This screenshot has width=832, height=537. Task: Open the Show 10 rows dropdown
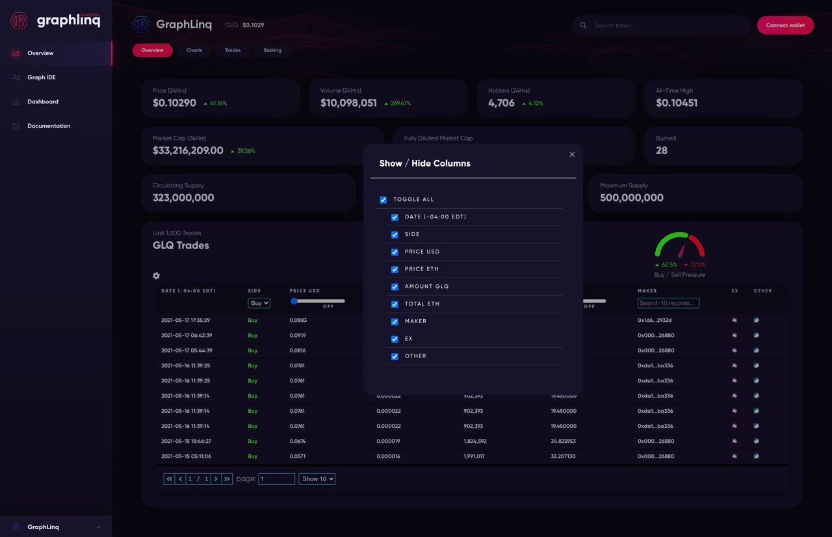(317, 479)
